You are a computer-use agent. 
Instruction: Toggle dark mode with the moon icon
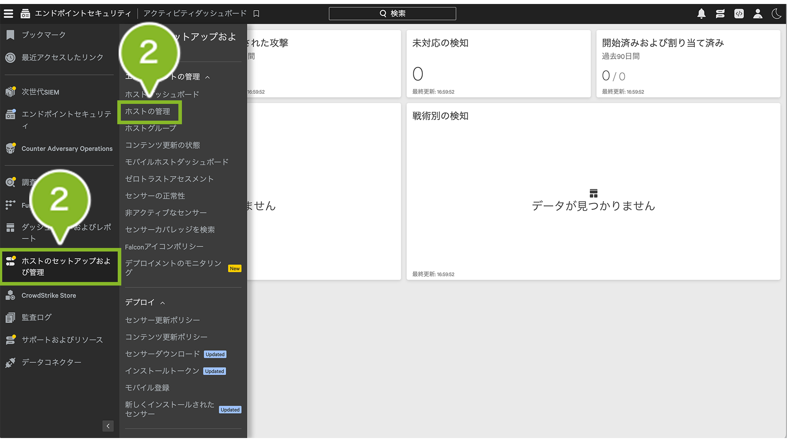tap(776, 14)
